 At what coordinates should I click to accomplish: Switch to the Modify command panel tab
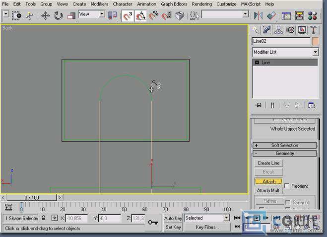click(x=267, y=30)
